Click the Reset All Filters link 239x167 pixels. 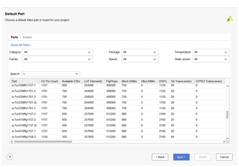(x=20, y=45)
